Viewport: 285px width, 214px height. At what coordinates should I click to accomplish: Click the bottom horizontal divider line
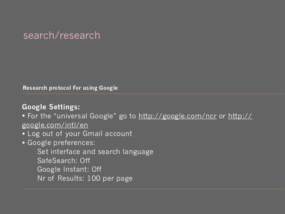click(154, 189)
